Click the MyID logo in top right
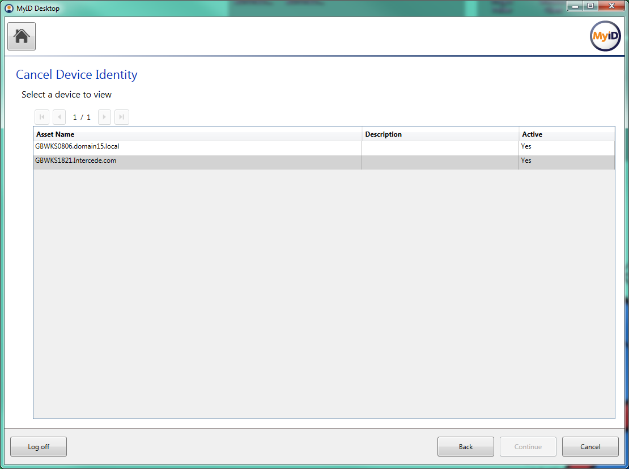Screen dimensions: 629x469 605,36
